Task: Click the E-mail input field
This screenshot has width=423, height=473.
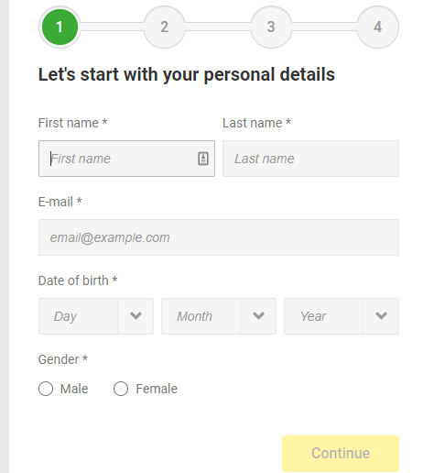Action: click(219, 237)
